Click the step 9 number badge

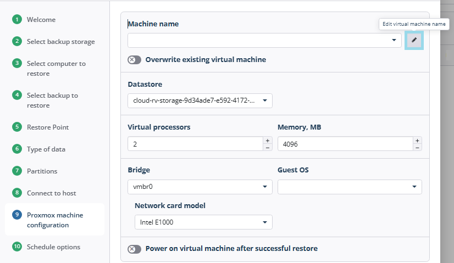[17, 215]
